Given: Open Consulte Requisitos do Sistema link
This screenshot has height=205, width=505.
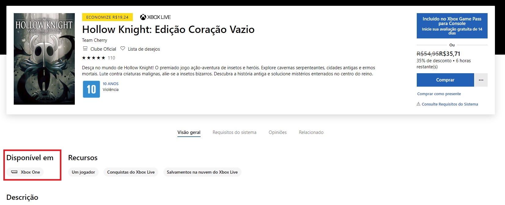Looking at the screenshot, I should point(450,104).
